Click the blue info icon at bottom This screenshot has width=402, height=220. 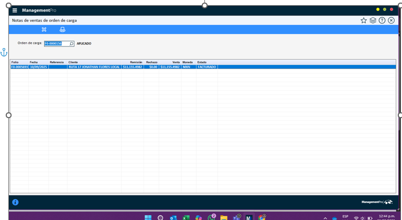tap(15, 202)
